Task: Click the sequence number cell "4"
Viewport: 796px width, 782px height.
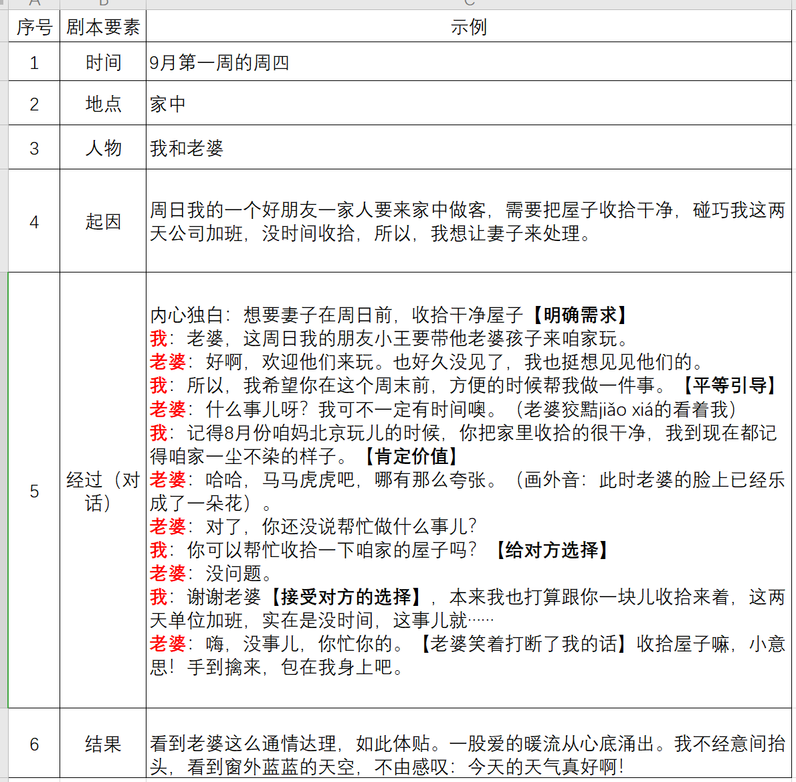Action: (34, 221)
